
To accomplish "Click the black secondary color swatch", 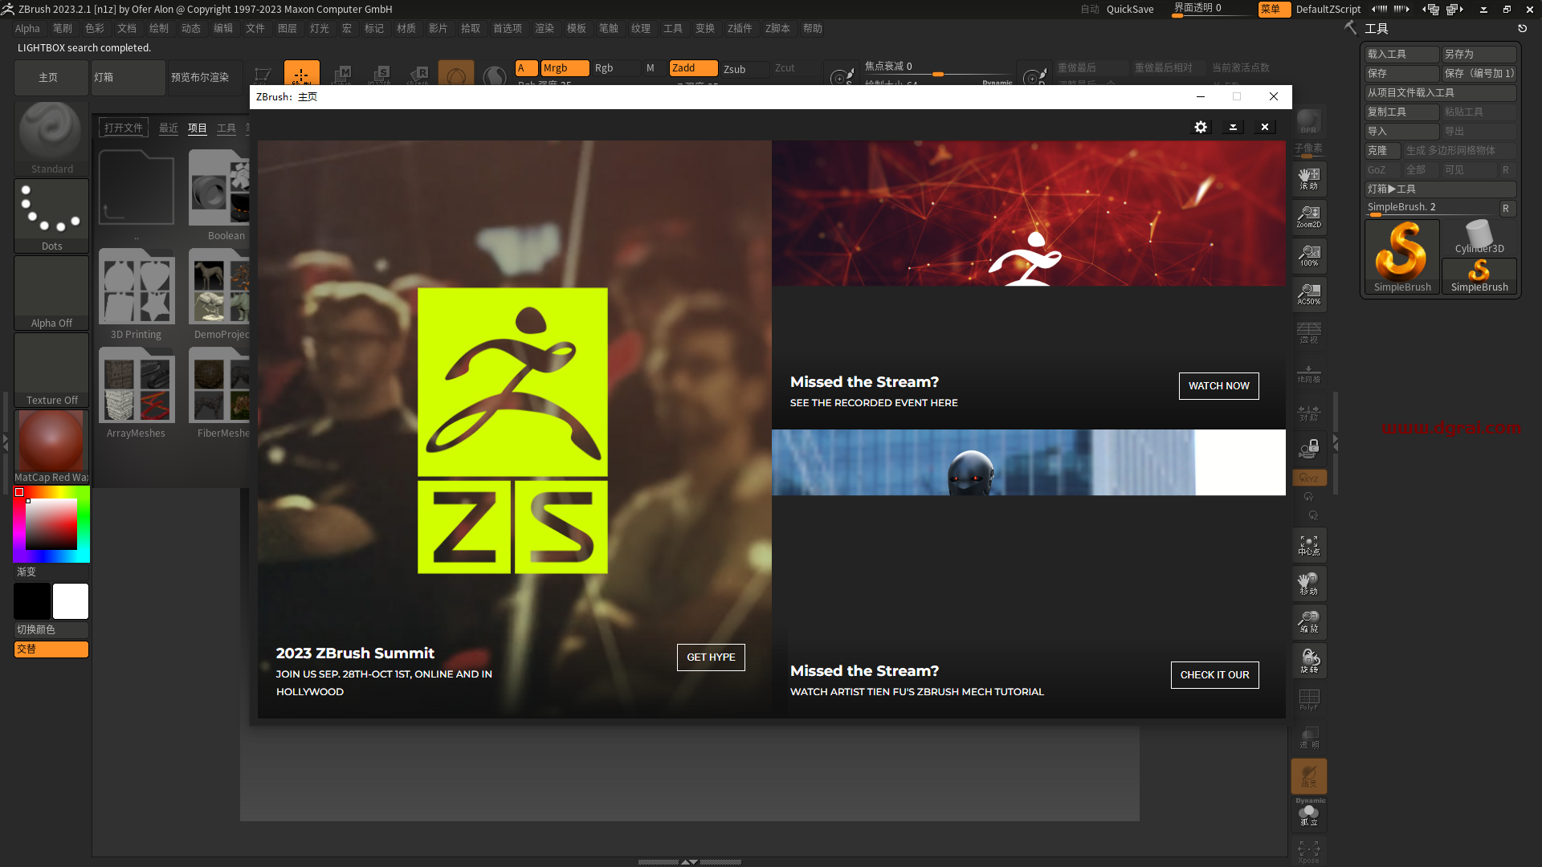I will (32, 601).
